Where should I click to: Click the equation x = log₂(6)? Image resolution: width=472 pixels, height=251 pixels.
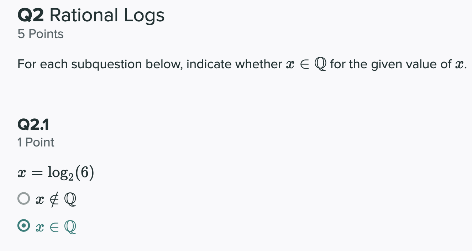56,173
